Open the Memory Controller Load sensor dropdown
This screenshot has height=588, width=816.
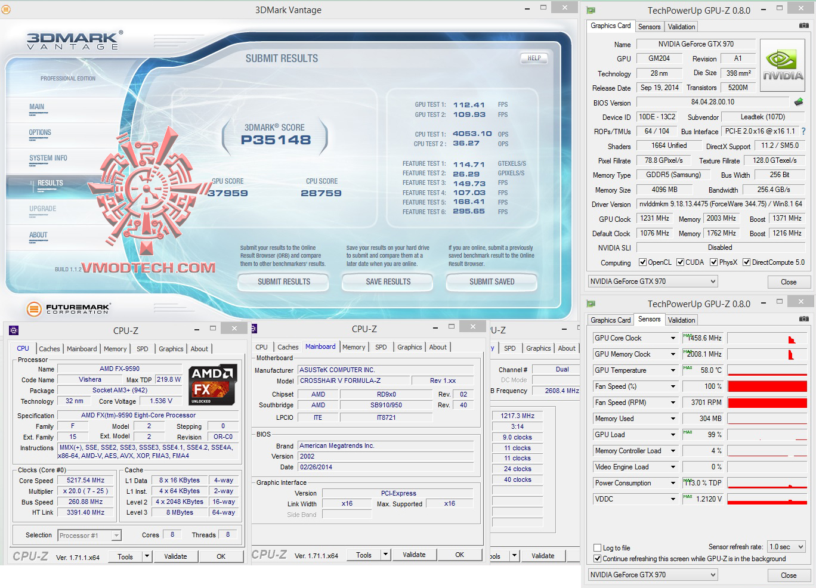pos(673,451)
